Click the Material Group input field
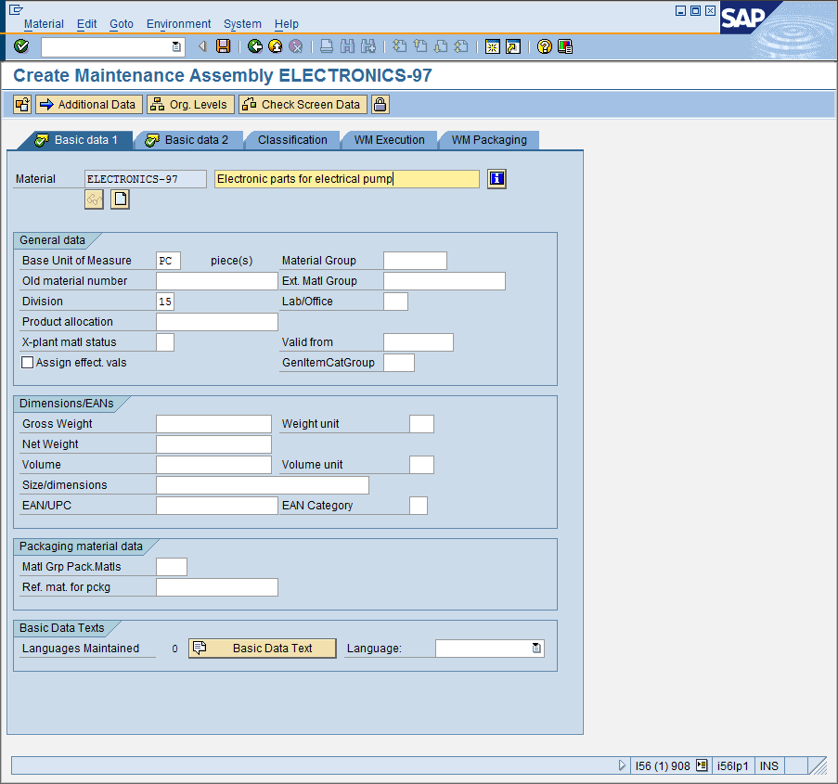838x784 pixels. pos(415,261)
